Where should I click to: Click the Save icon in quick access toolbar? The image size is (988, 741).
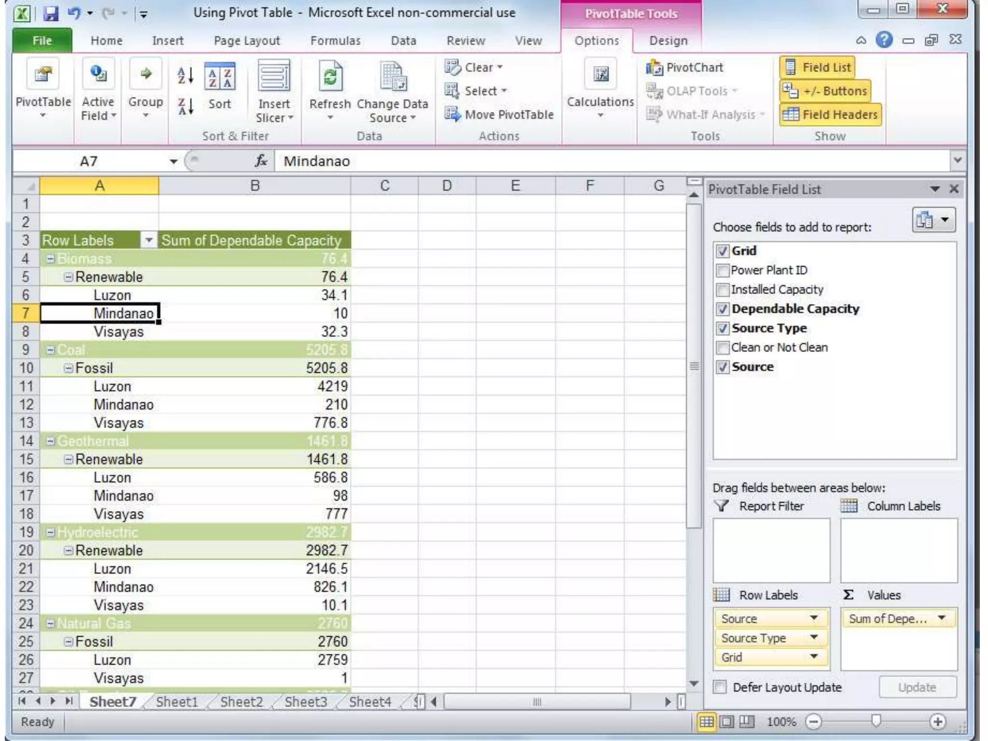(x=50, y=14)
